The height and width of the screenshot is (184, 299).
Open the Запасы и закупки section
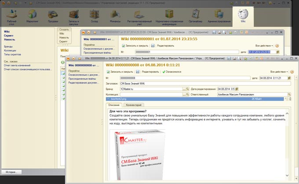point(73,17)
